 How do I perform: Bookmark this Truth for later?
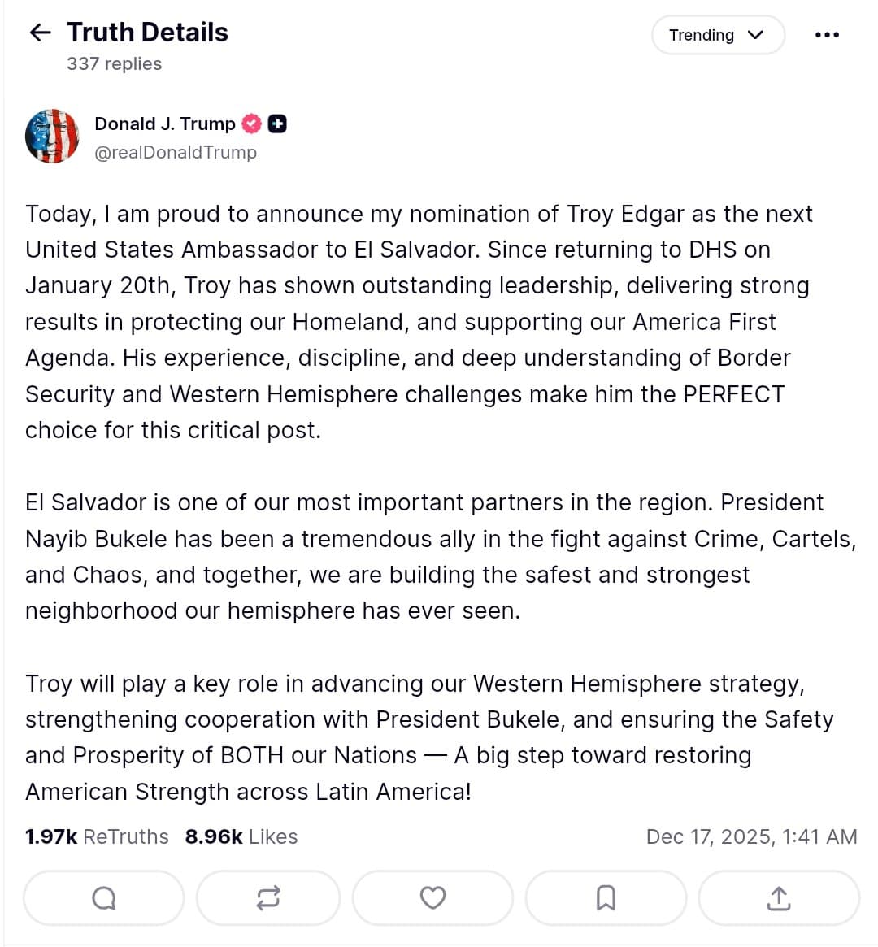click(606, 897)
